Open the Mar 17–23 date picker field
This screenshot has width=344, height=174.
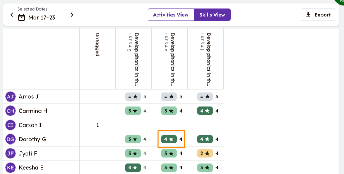(x=42, y=17)
